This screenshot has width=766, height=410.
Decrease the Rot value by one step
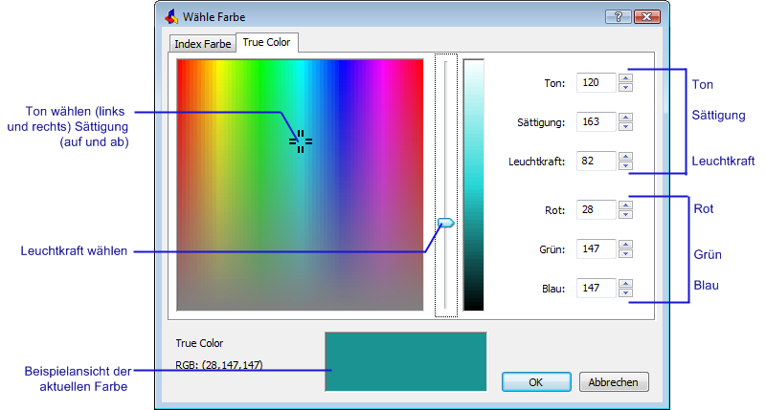pos(625,215)
